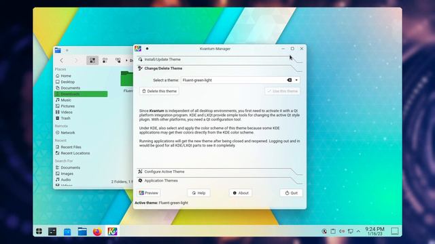Switch file manager to icons view
The height and width of the screenshot is (244, 435).
point(92,60)
